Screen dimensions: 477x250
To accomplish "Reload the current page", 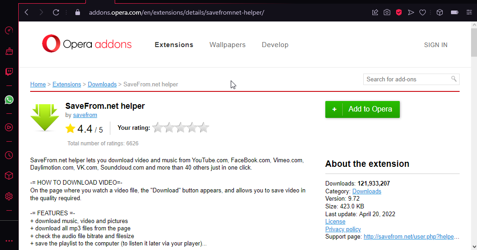I will click(56, 12).
